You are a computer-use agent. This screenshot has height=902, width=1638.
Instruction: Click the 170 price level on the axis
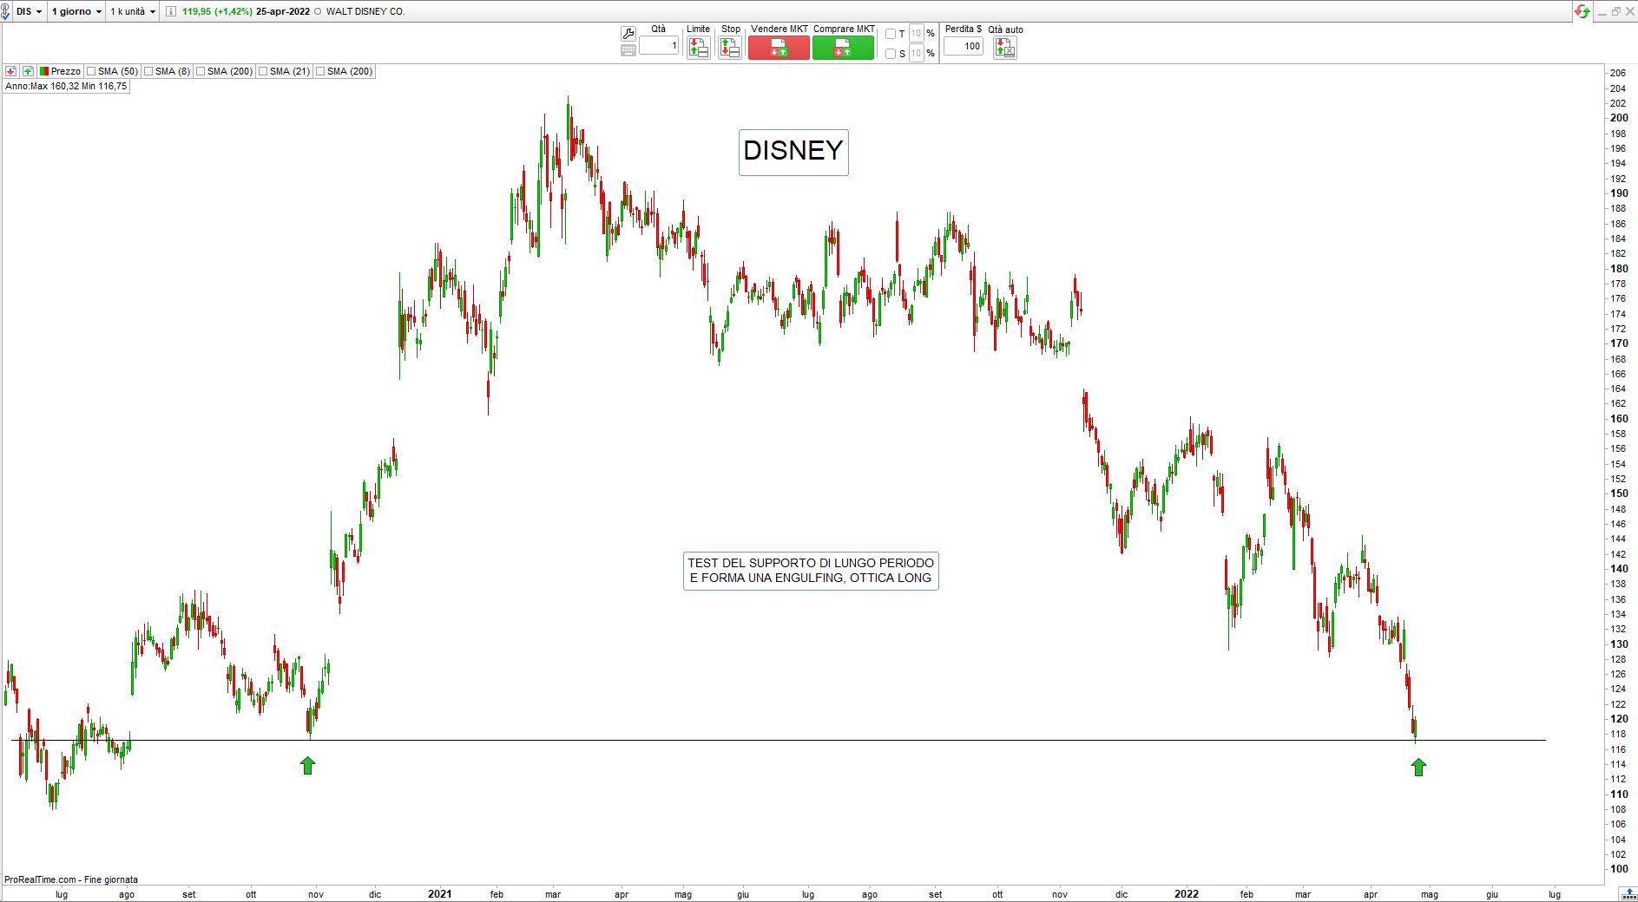(x=1619, y=343)
